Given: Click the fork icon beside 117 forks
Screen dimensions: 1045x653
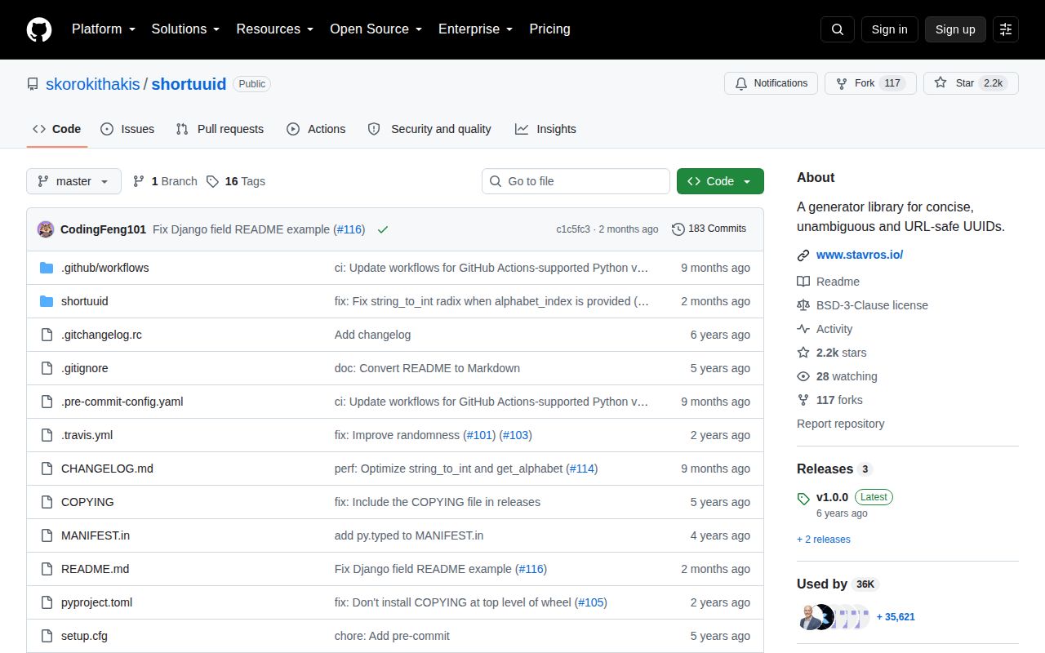Looking at the screenshot, I should pyautogui.click(x=803, y=400).
